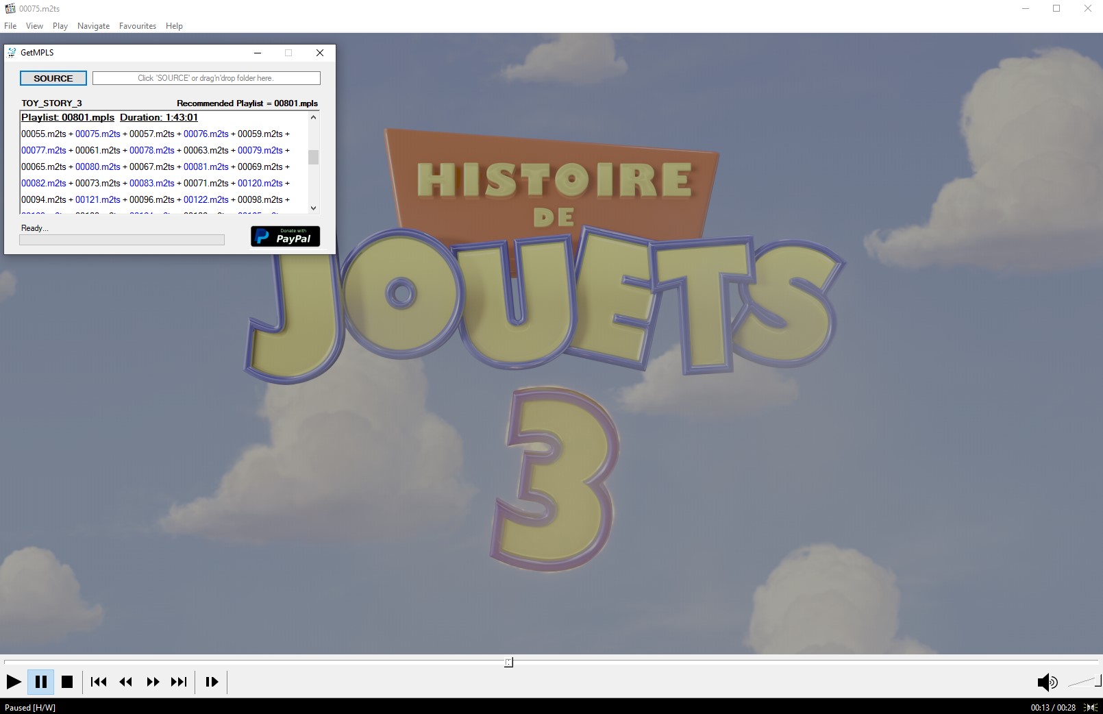Click the 00076.m2ts link
The width and height of the screenshot is (1103, 714).
pos(206,134)
